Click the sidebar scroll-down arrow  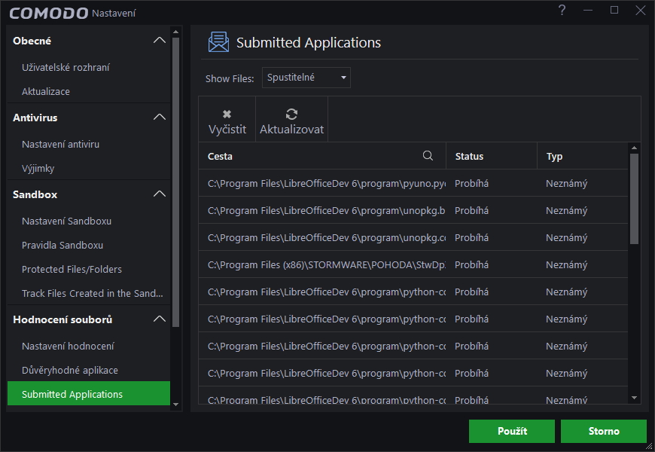coord(176,405)
